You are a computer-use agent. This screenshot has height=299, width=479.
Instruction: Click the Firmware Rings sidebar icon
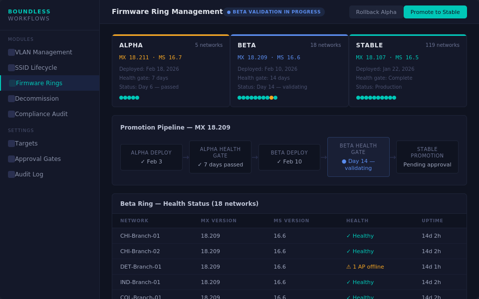[12, 83]
